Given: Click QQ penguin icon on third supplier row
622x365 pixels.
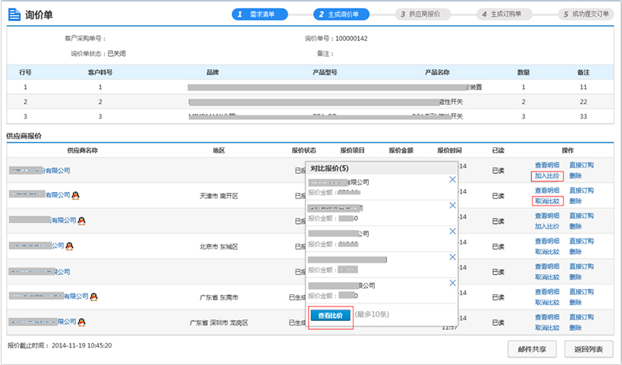Looking at the screenshot, I should click(82, 221).
